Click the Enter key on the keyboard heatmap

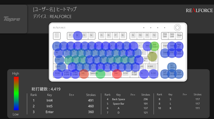(152, 56)
